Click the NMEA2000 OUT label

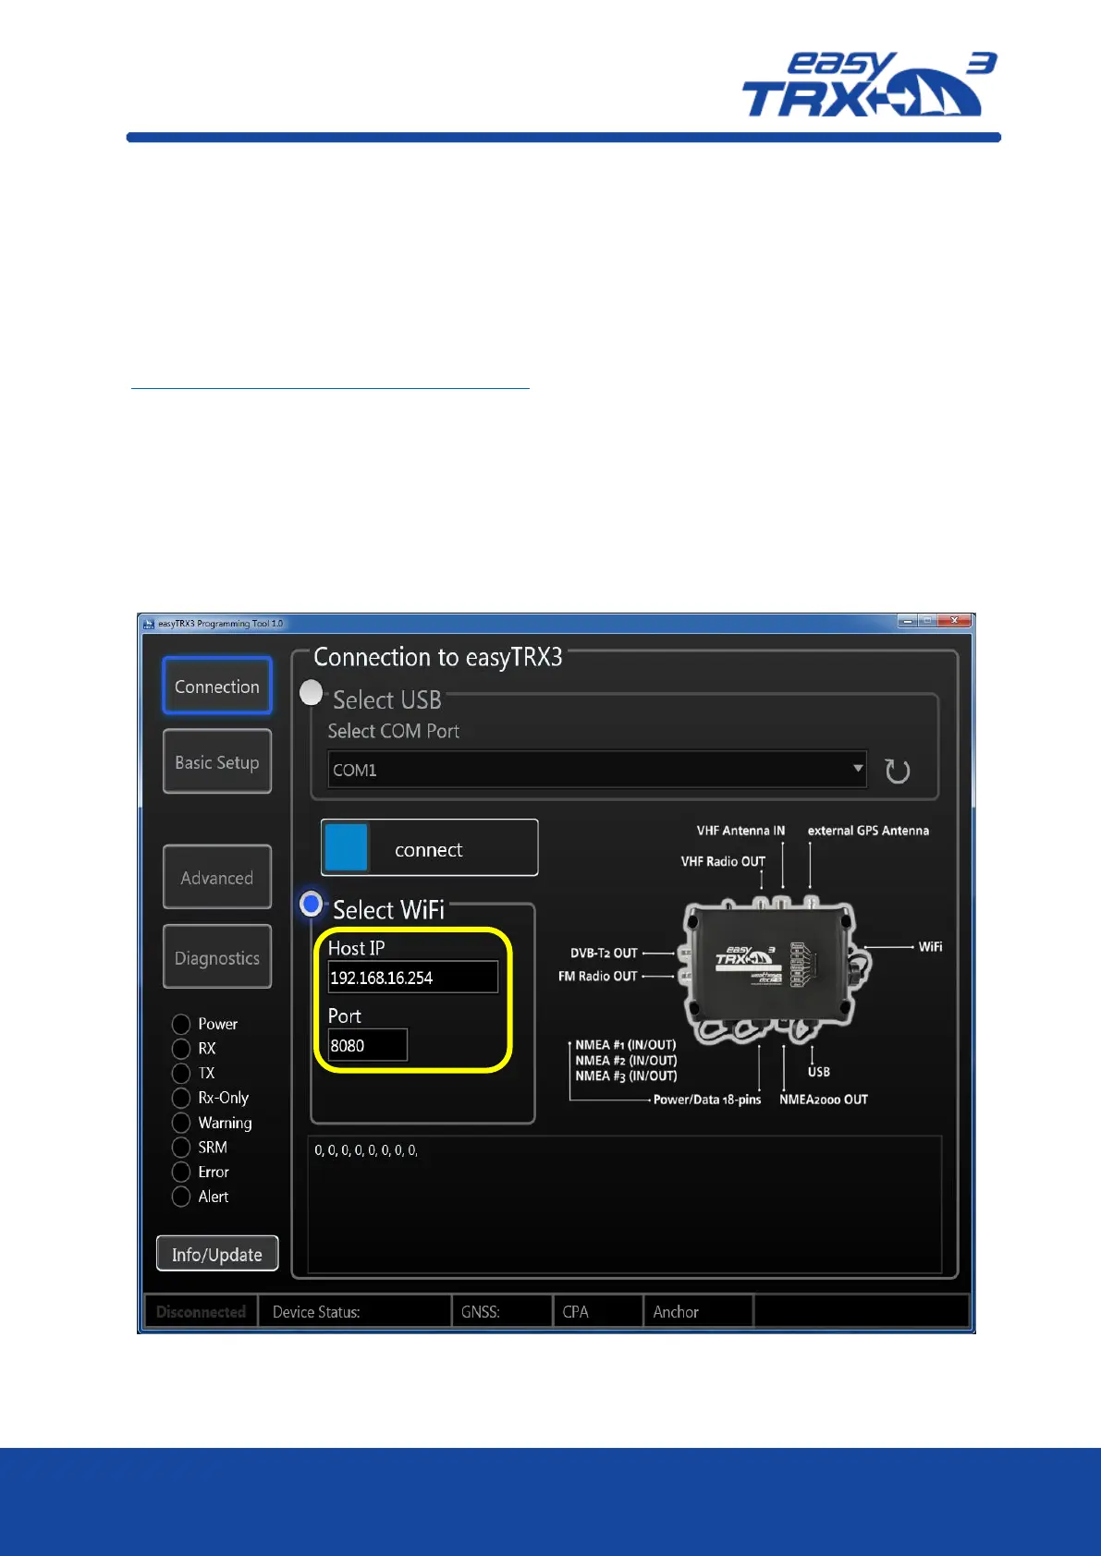pos(824,1100)
